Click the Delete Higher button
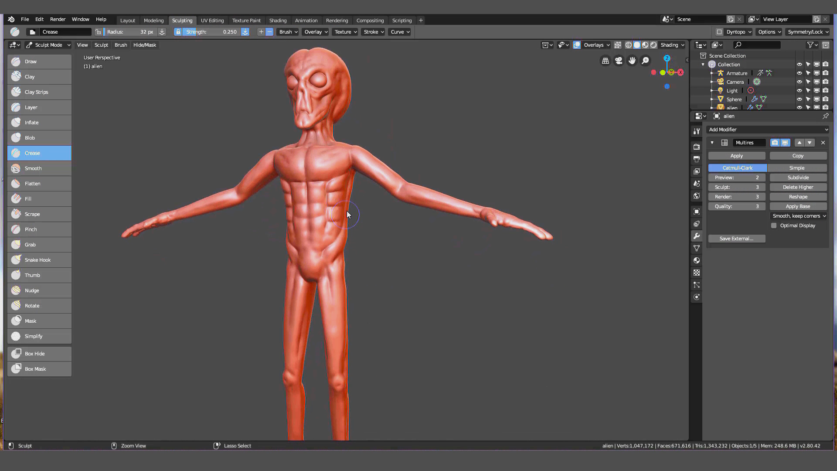The height and width of the screenshot is (471, 837). 798,187
